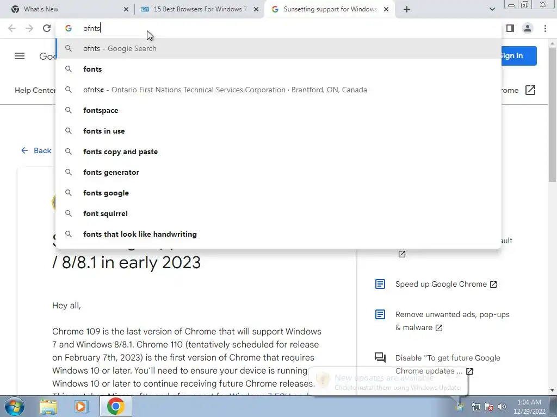Select 'fonts google' suggestion

[278, 193]
